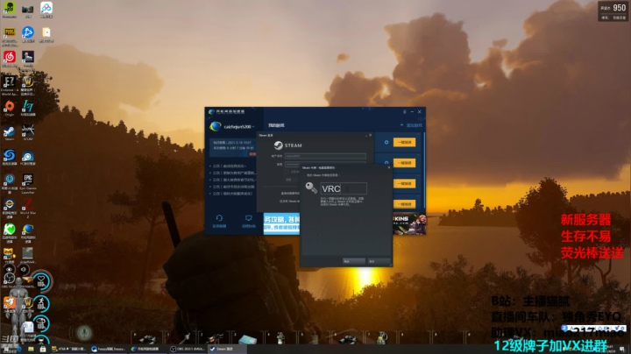Open the PUBG desktop icon

[x=10, y=33]
